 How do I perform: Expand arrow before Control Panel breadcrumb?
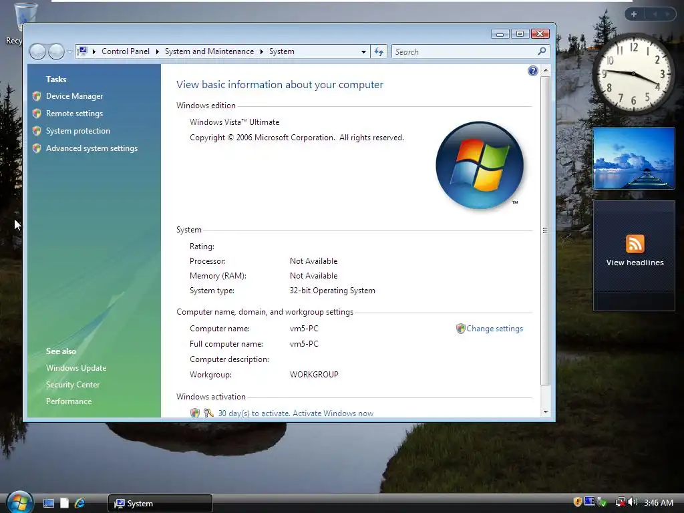94,51
